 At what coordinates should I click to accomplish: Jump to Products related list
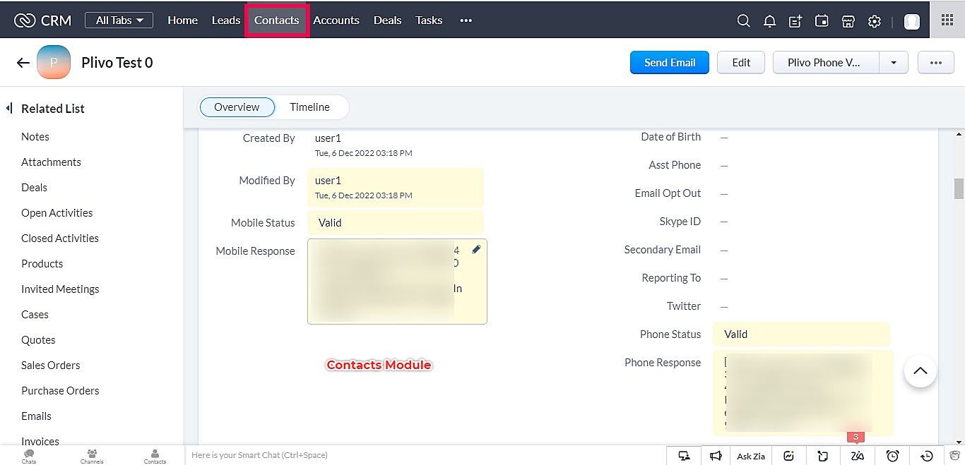(42, 264)
